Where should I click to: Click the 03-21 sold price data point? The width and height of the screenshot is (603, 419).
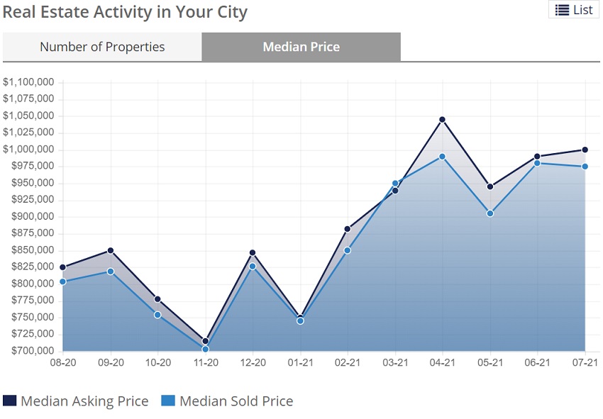(x=395, y=184)
